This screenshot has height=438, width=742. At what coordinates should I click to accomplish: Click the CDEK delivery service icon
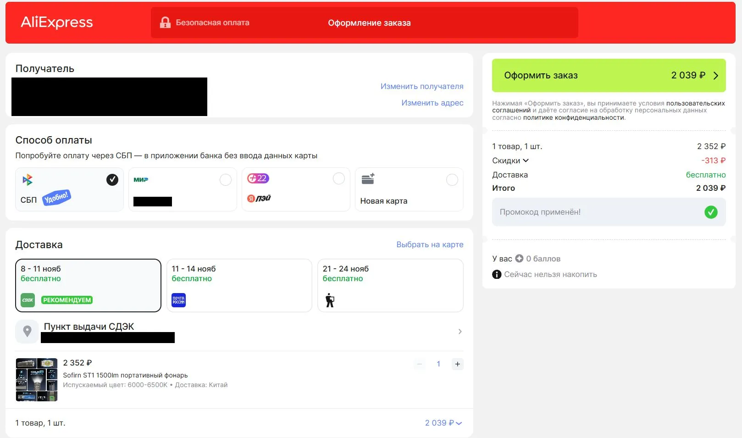[x=28, y=300]
